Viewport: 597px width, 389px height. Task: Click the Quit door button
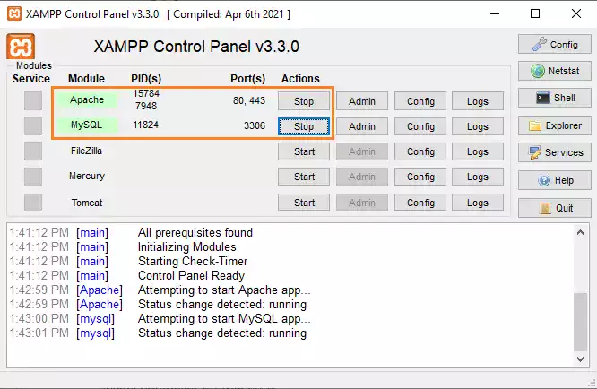[x=554, y=208]
